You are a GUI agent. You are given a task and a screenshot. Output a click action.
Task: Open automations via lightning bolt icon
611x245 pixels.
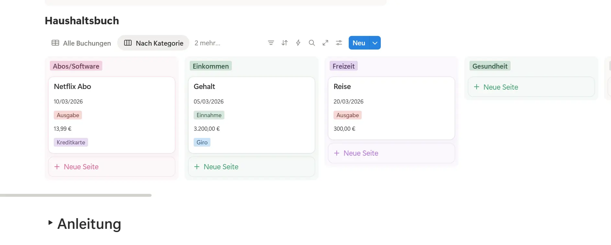[x=298, y=43]
